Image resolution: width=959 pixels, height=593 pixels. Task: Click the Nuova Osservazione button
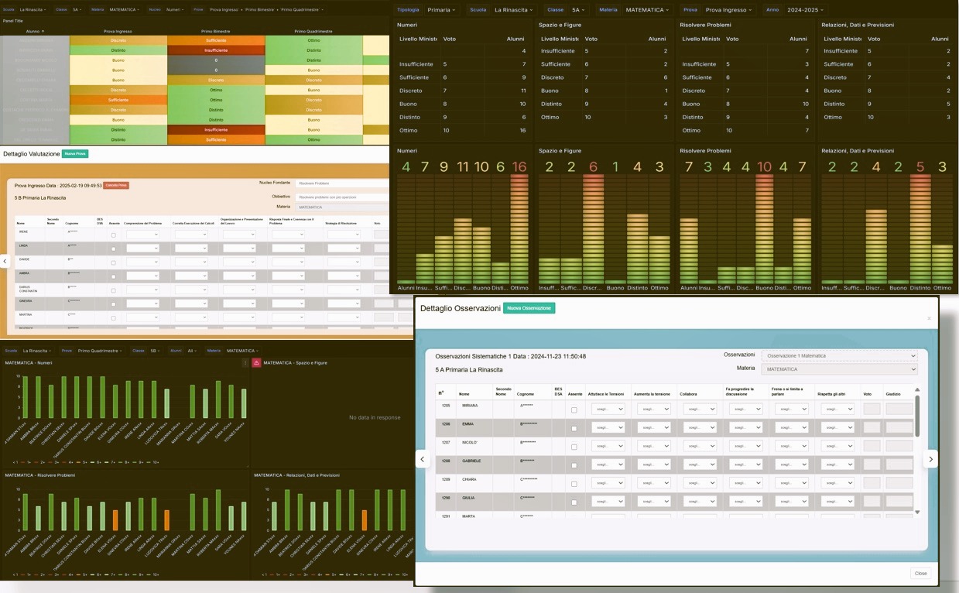[529, 308]
